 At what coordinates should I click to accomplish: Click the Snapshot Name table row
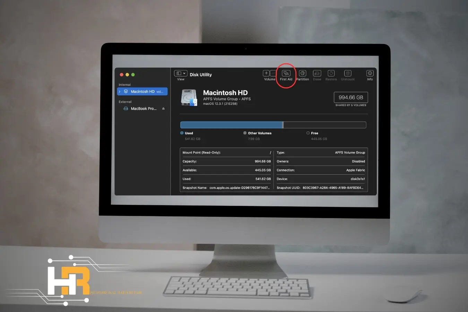click(227, 188)
